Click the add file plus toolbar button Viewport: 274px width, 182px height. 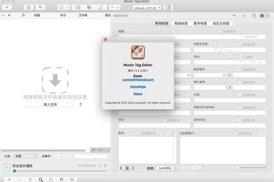(x=7, y=8)
